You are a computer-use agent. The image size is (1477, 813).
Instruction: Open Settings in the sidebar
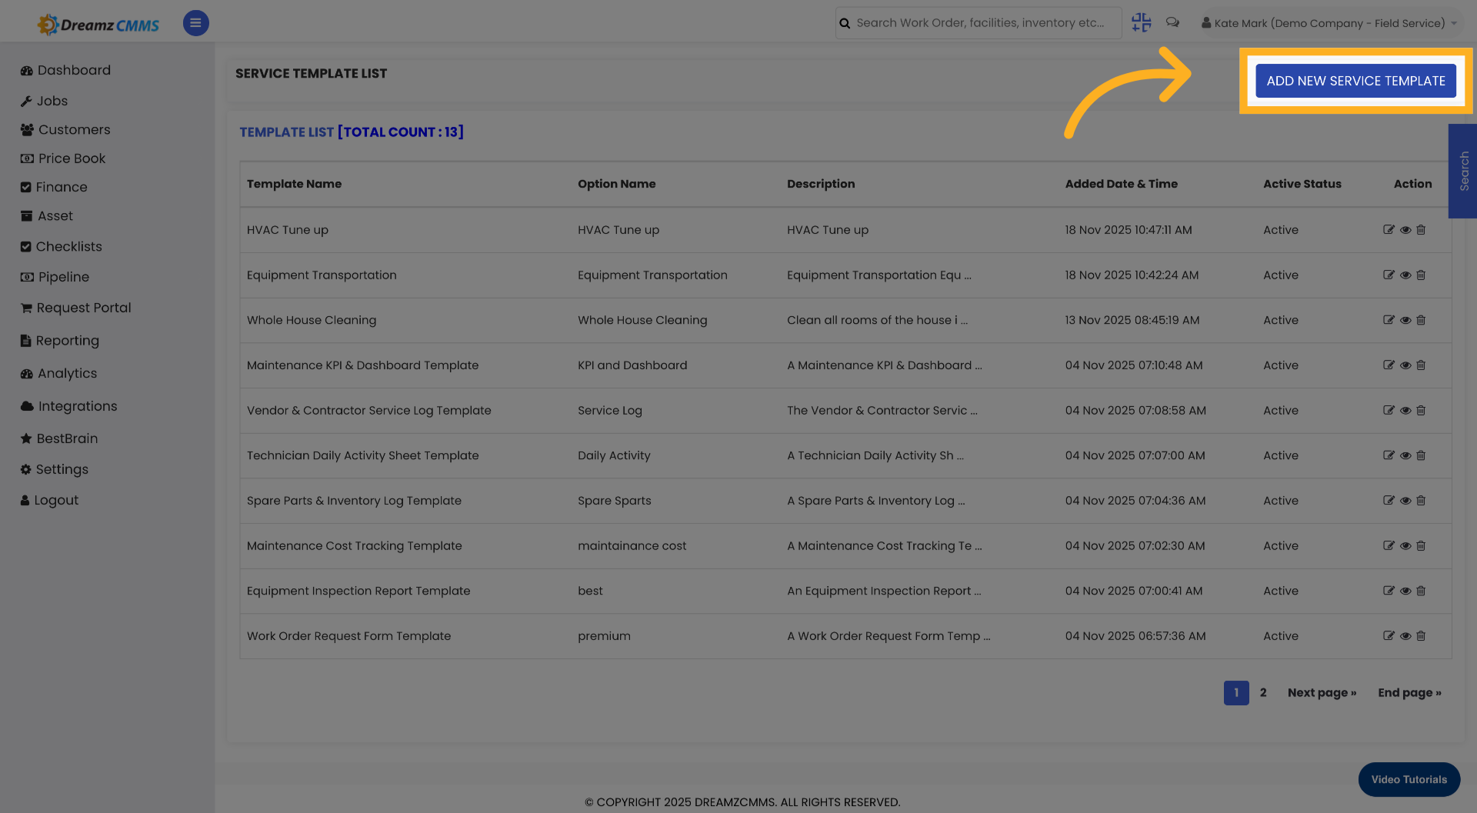point(54,469)
